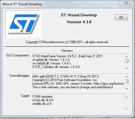Click the 'Core-debugger:' label
135x119 pixels.
pos(19,76)
